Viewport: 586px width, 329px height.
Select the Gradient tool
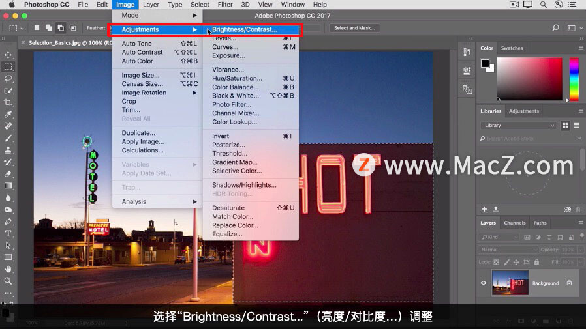click(8, 186)
